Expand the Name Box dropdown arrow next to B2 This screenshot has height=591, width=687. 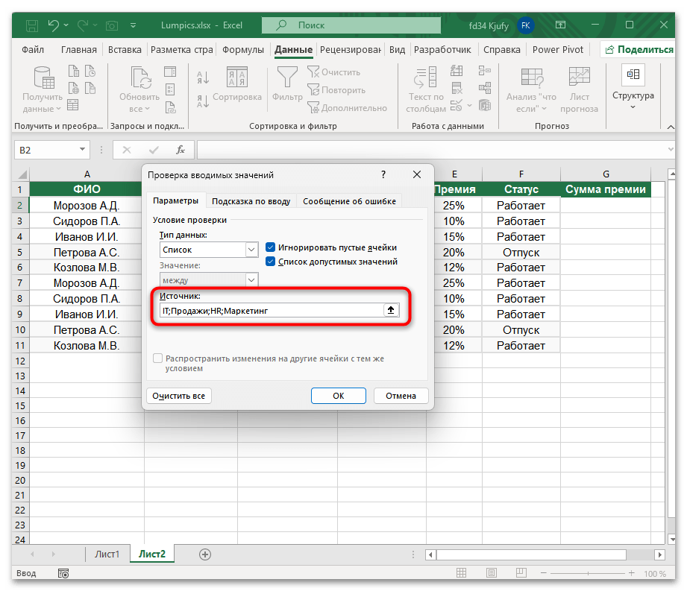click(83, 150)
